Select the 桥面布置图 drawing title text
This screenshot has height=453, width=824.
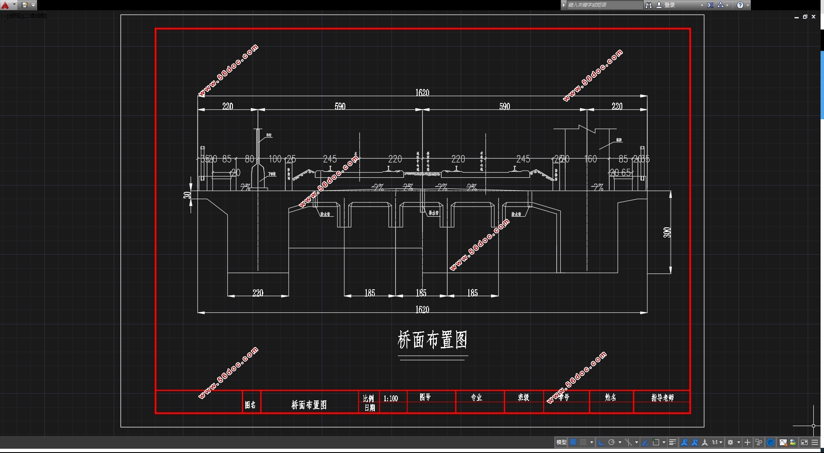(x=433, y=340)
